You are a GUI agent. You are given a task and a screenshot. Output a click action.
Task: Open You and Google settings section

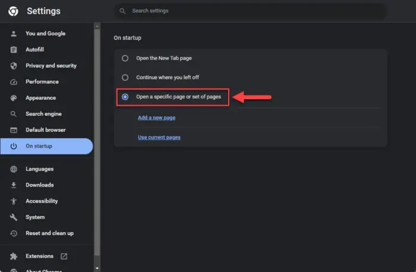(47, 34)
